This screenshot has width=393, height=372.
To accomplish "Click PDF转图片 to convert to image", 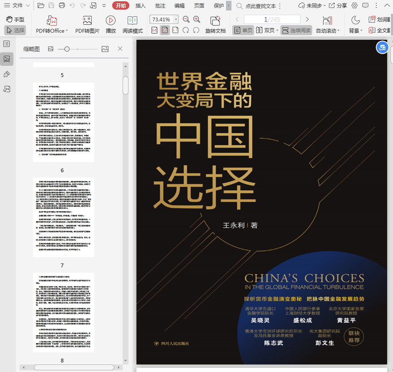I will click(87, 25).
